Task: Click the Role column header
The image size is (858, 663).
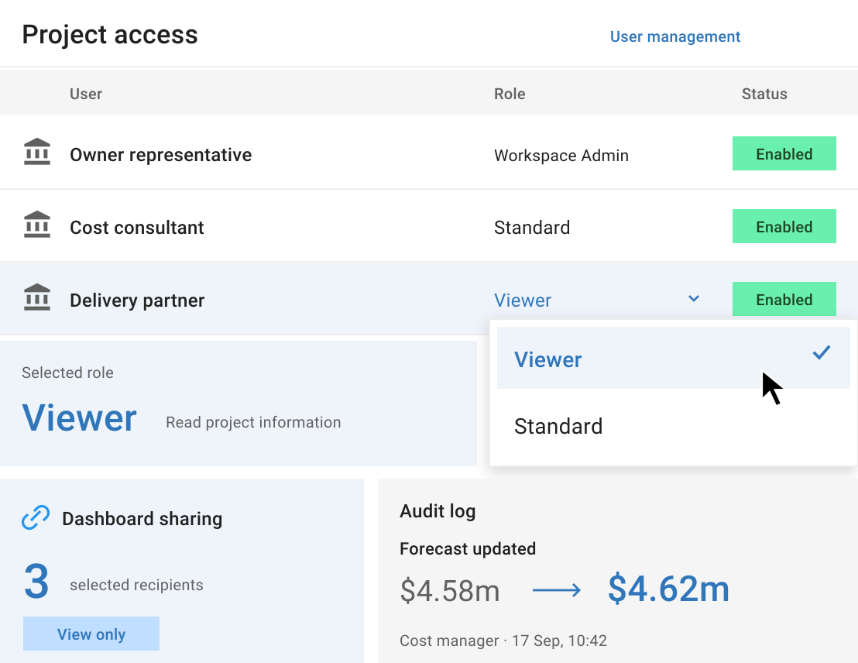Action: pyautogui.click(x=510, y=94)
